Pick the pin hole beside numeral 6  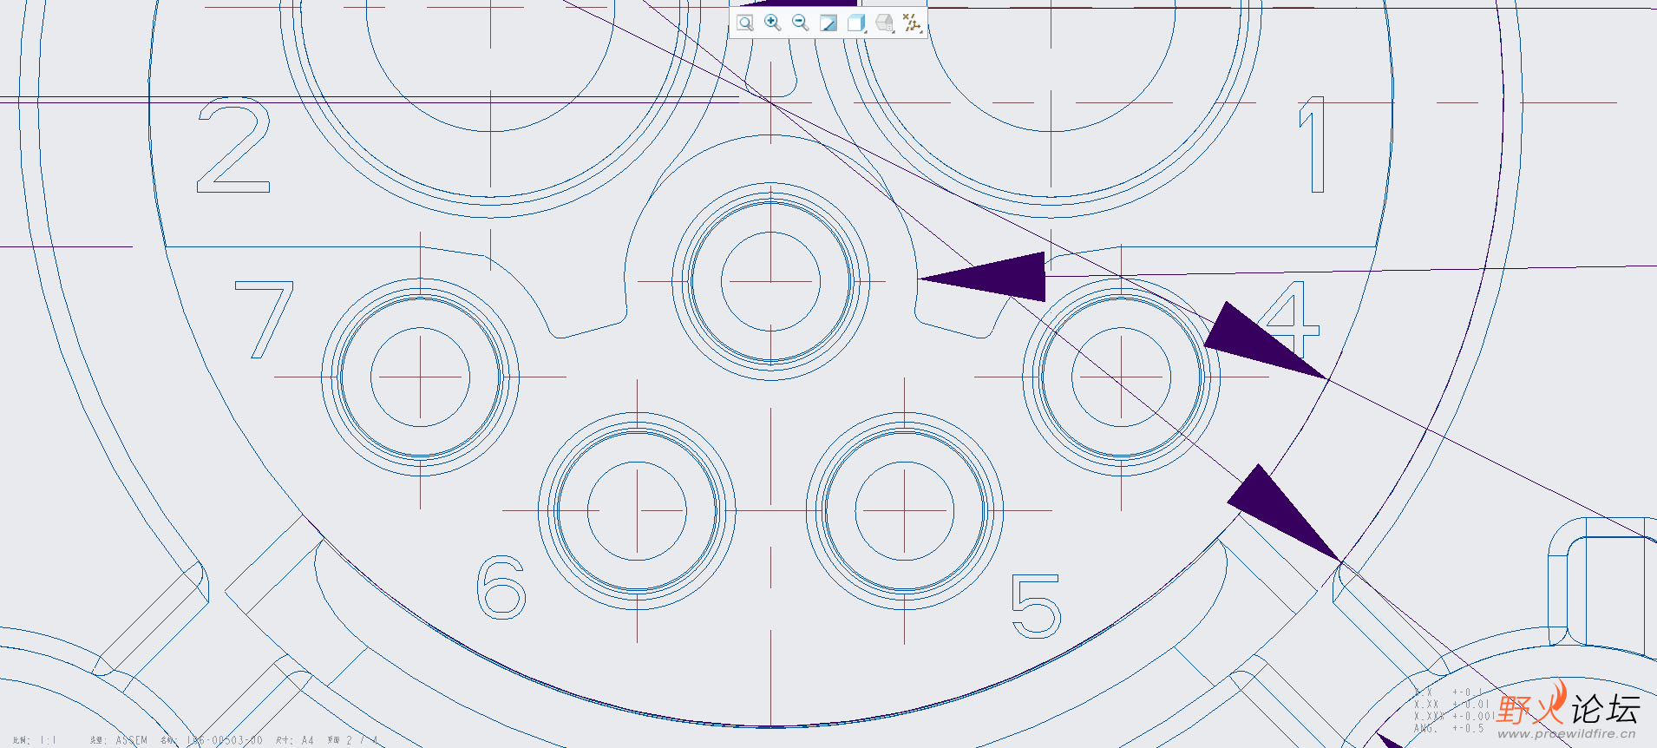pos(637,511)
